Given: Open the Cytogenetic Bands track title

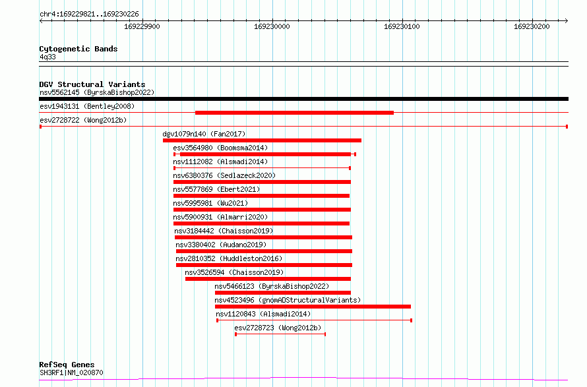Looking at the screenshot, I should 78,49.
